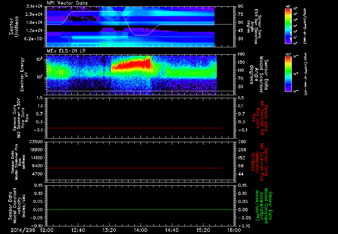Click the '190' scanner angle tick label
The image size is (338, 234).
tap(242, 54)
